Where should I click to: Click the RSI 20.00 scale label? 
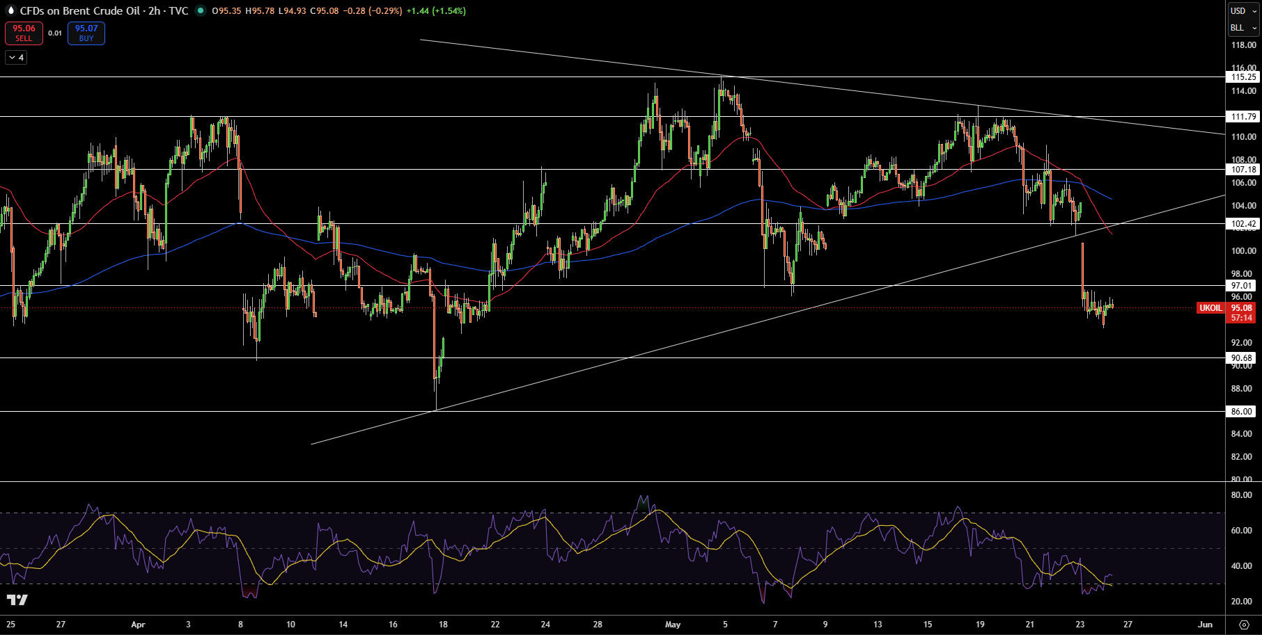point(1242,602)
